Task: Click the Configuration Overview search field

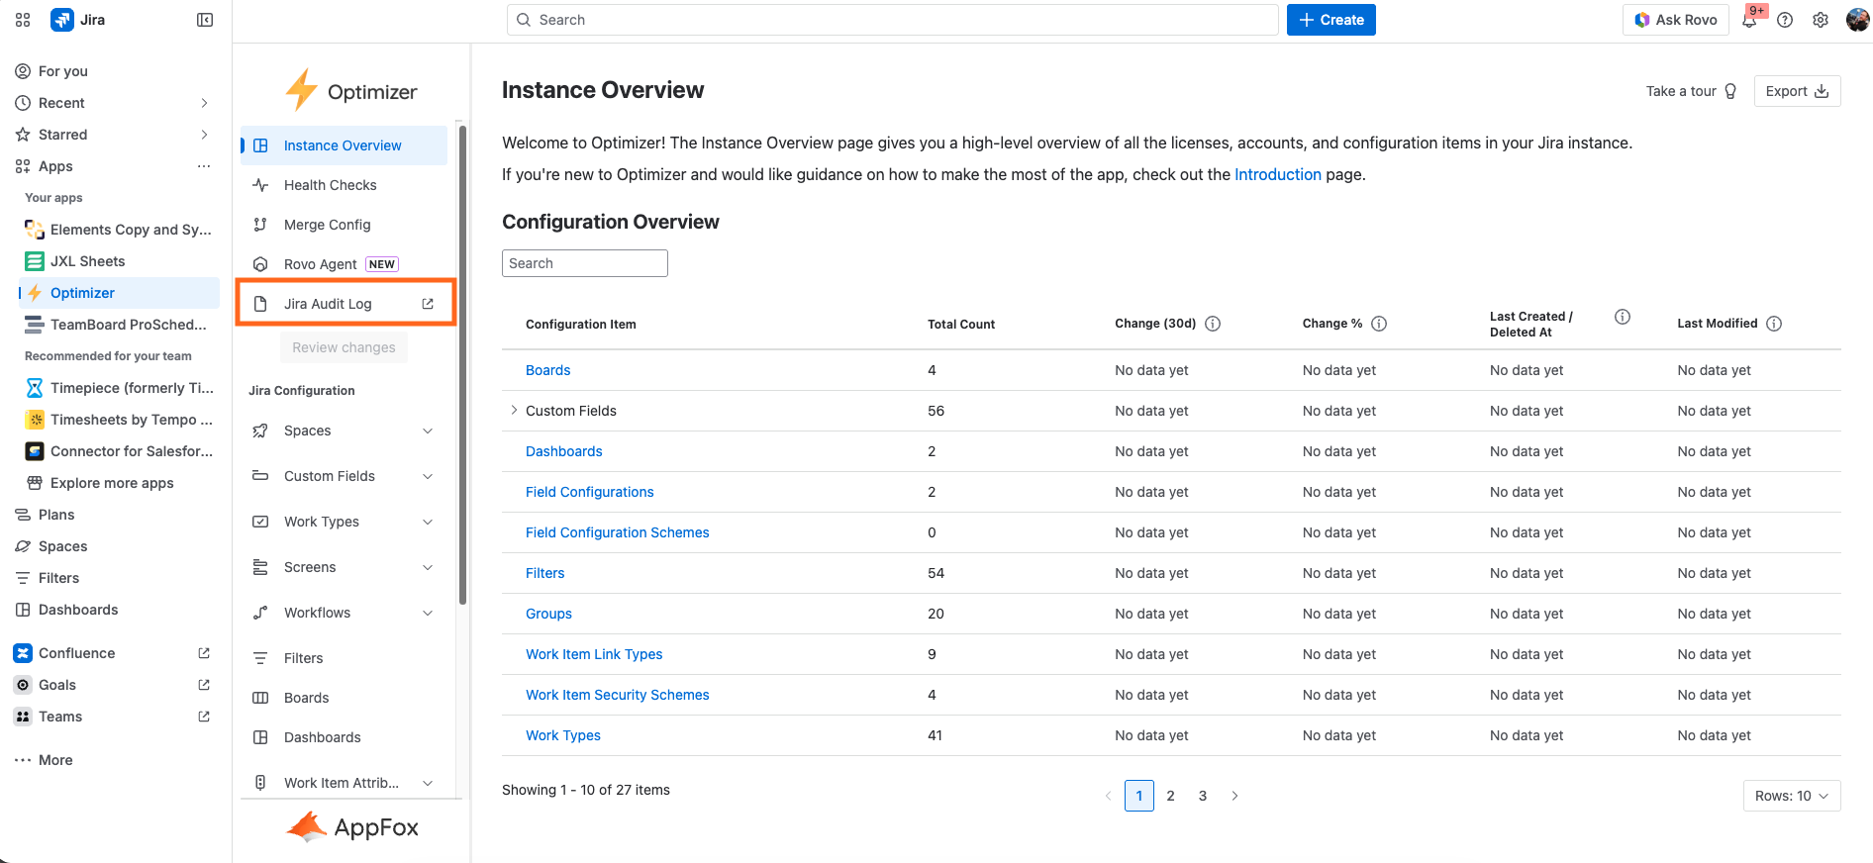Action: 584,263
